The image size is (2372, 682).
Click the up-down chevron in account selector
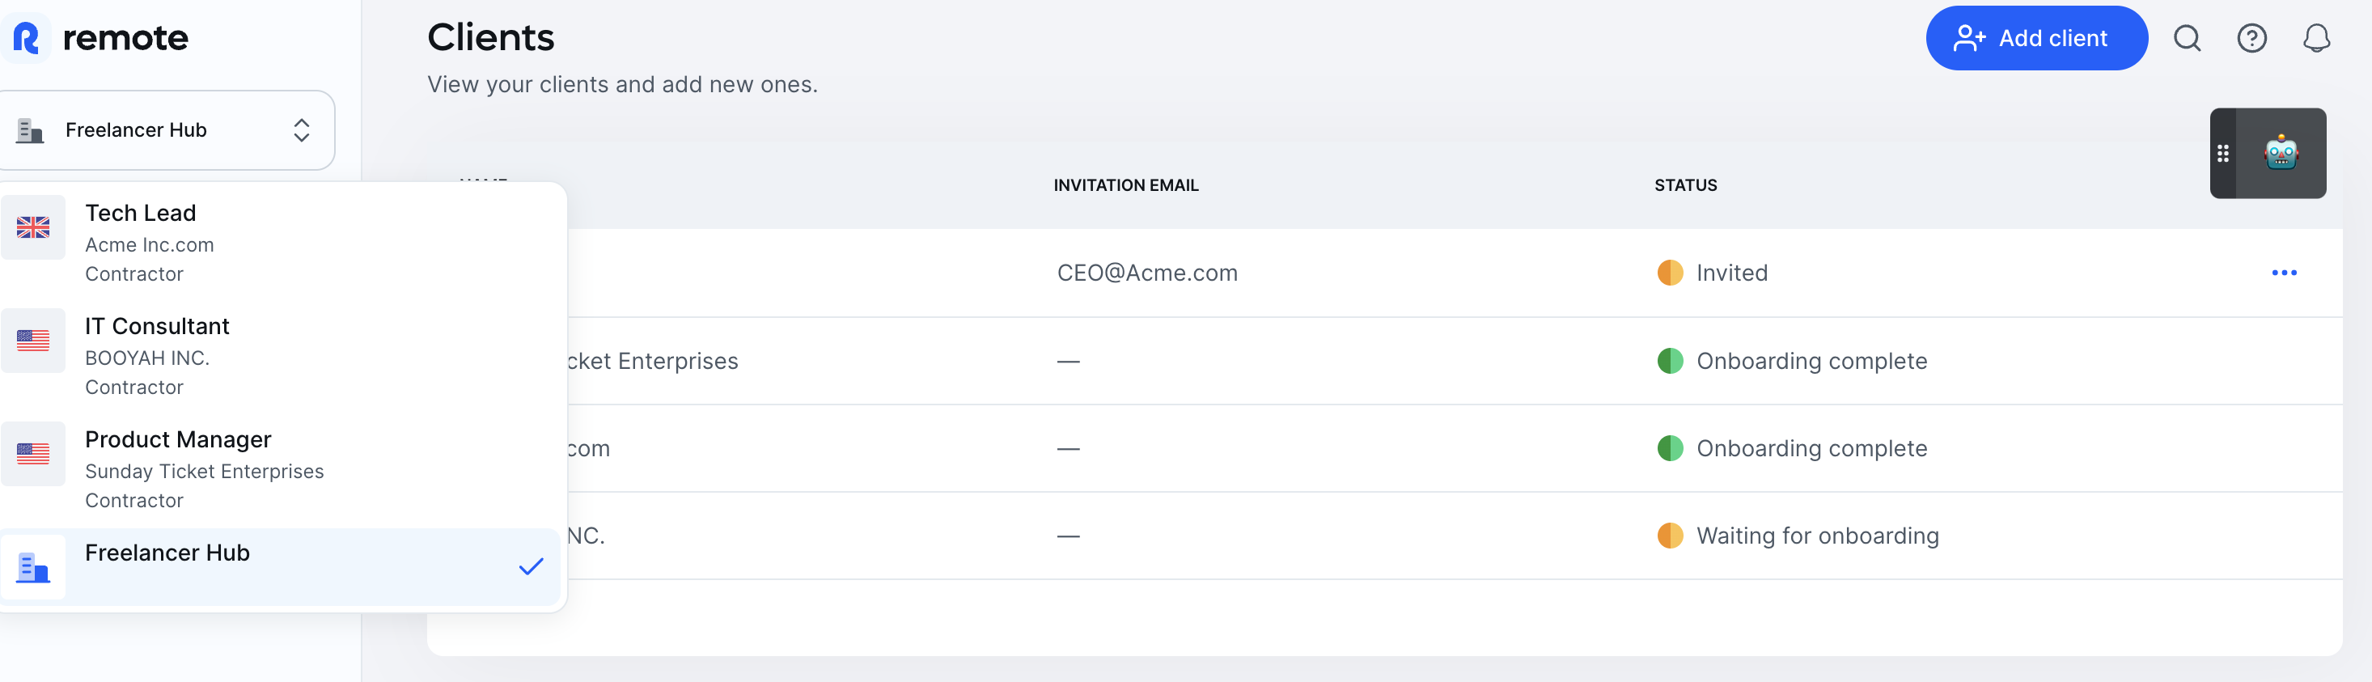301,129
